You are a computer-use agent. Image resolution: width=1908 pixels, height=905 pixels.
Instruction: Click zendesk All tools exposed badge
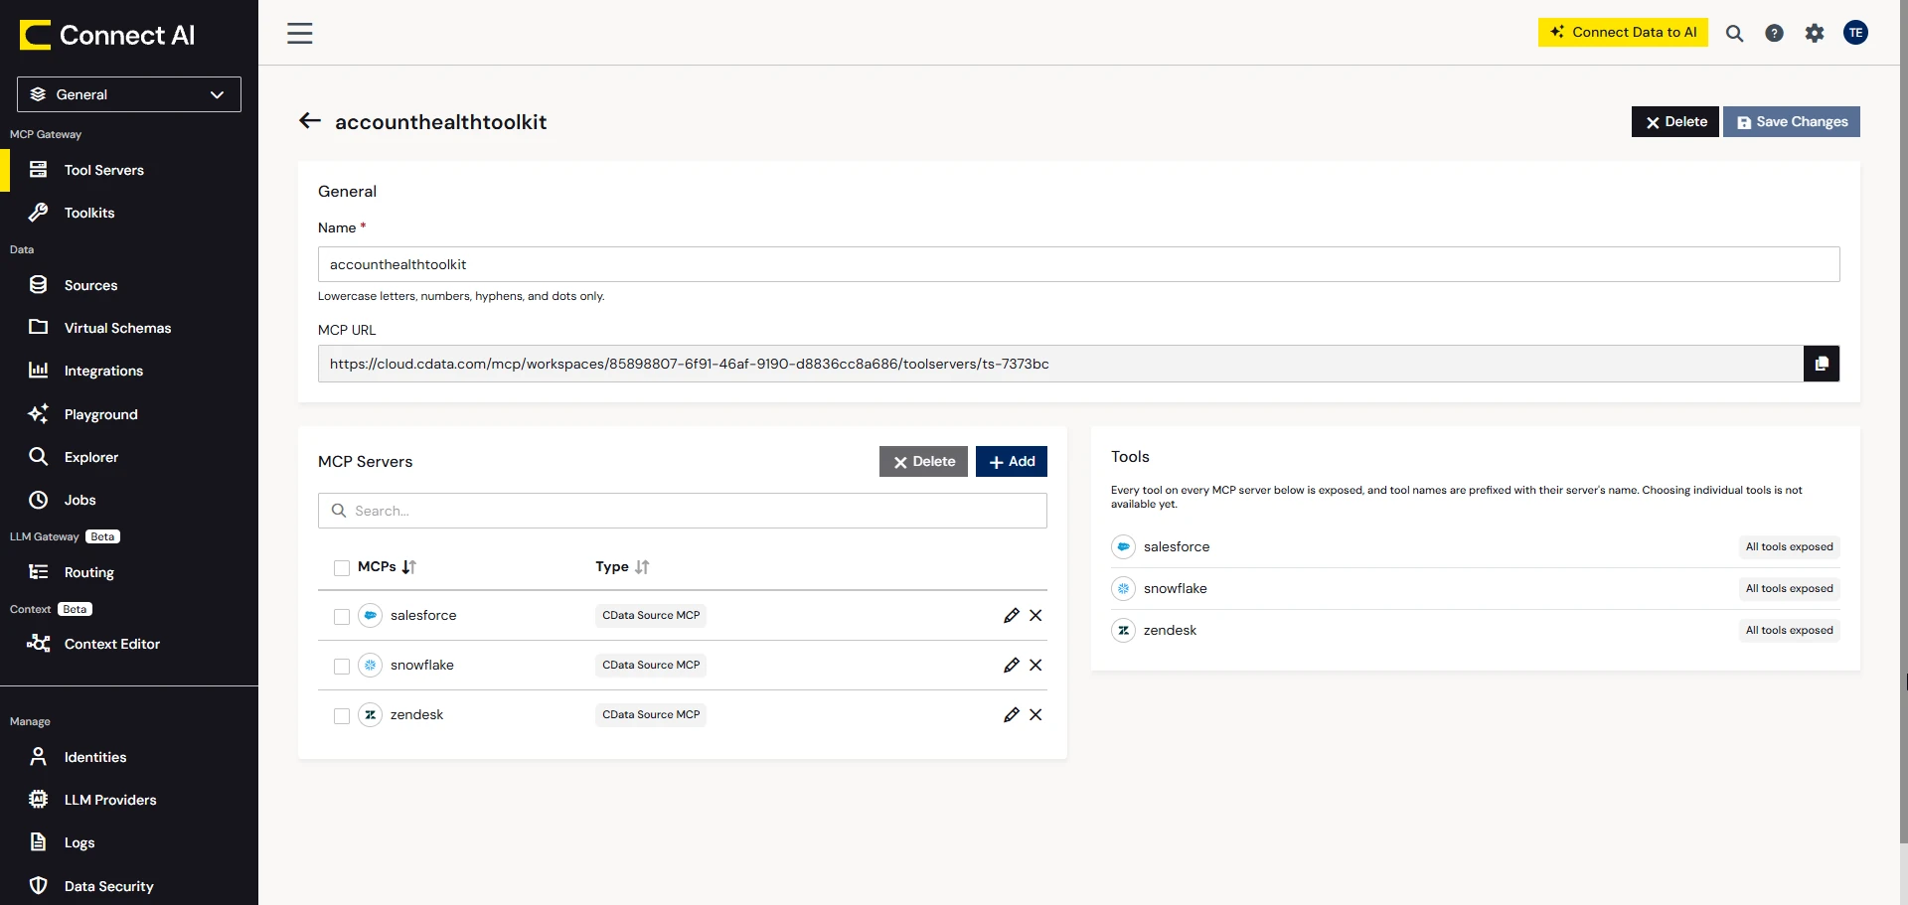pos(1789,630)
